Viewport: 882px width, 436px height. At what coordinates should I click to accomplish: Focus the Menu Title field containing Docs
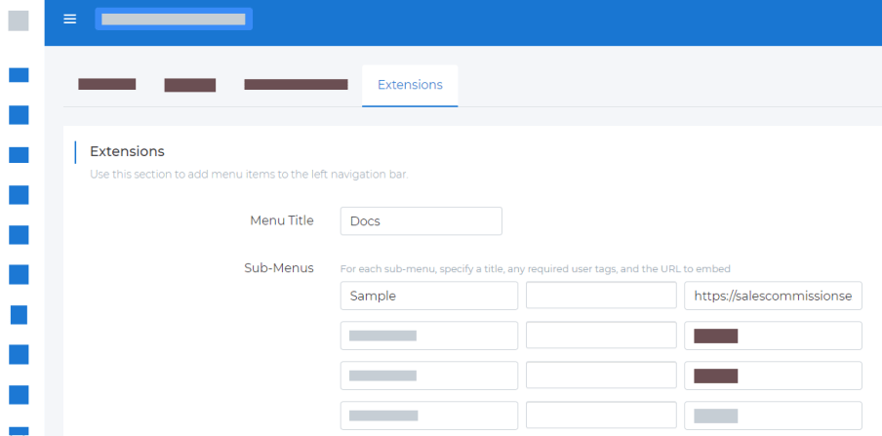pos(421,221)
